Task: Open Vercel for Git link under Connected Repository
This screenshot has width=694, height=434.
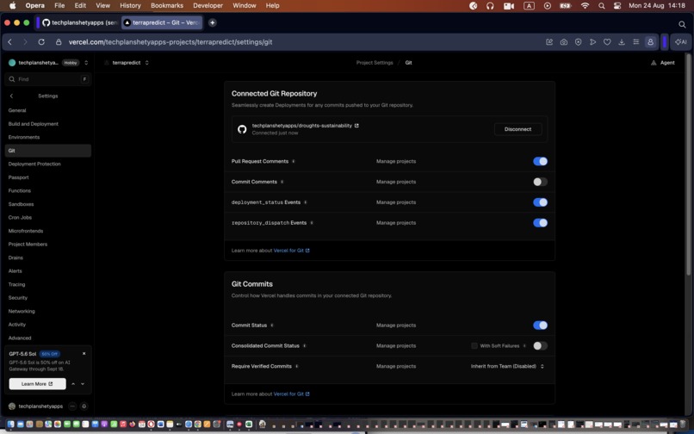Action: (x=291, y=251)
